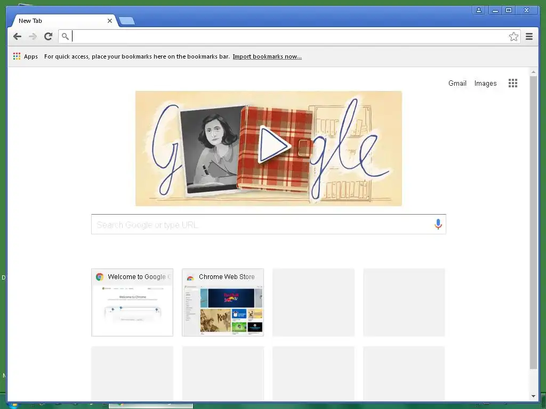
Task: Focus the address bar input
Action: tap(289, 37)
